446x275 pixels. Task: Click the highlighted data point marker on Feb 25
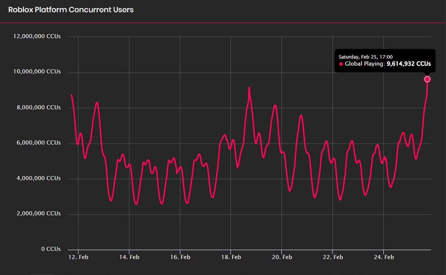pos(427,79)
